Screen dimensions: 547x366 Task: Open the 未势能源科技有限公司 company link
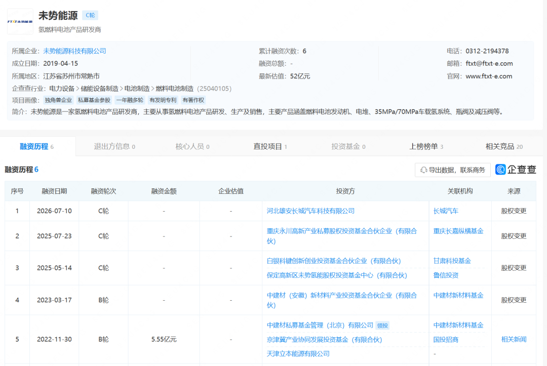(74, 51)
